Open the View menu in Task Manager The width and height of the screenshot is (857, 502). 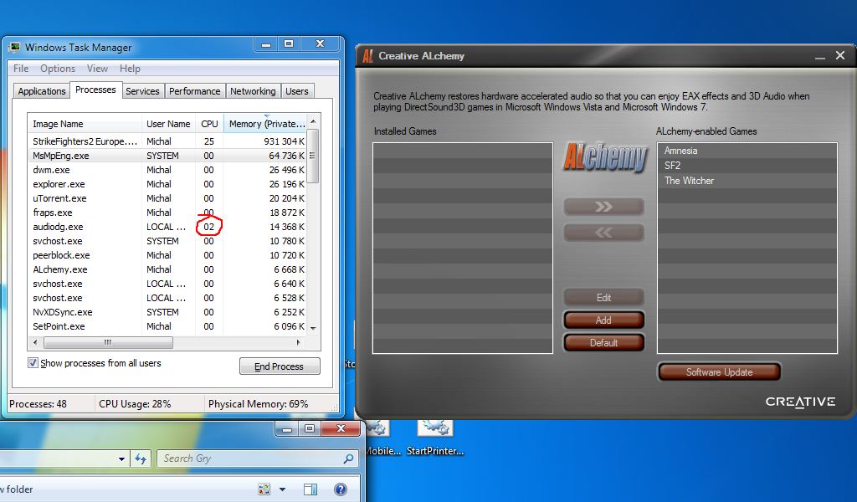pos(97,69)
